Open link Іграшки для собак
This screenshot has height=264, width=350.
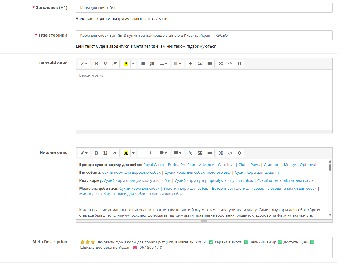click(x=166, y=194)
